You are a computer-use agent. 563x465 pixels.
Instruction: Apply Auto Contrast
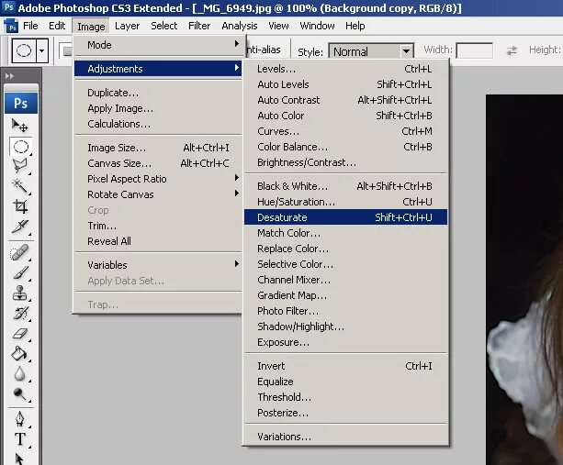tap(345, 100)
